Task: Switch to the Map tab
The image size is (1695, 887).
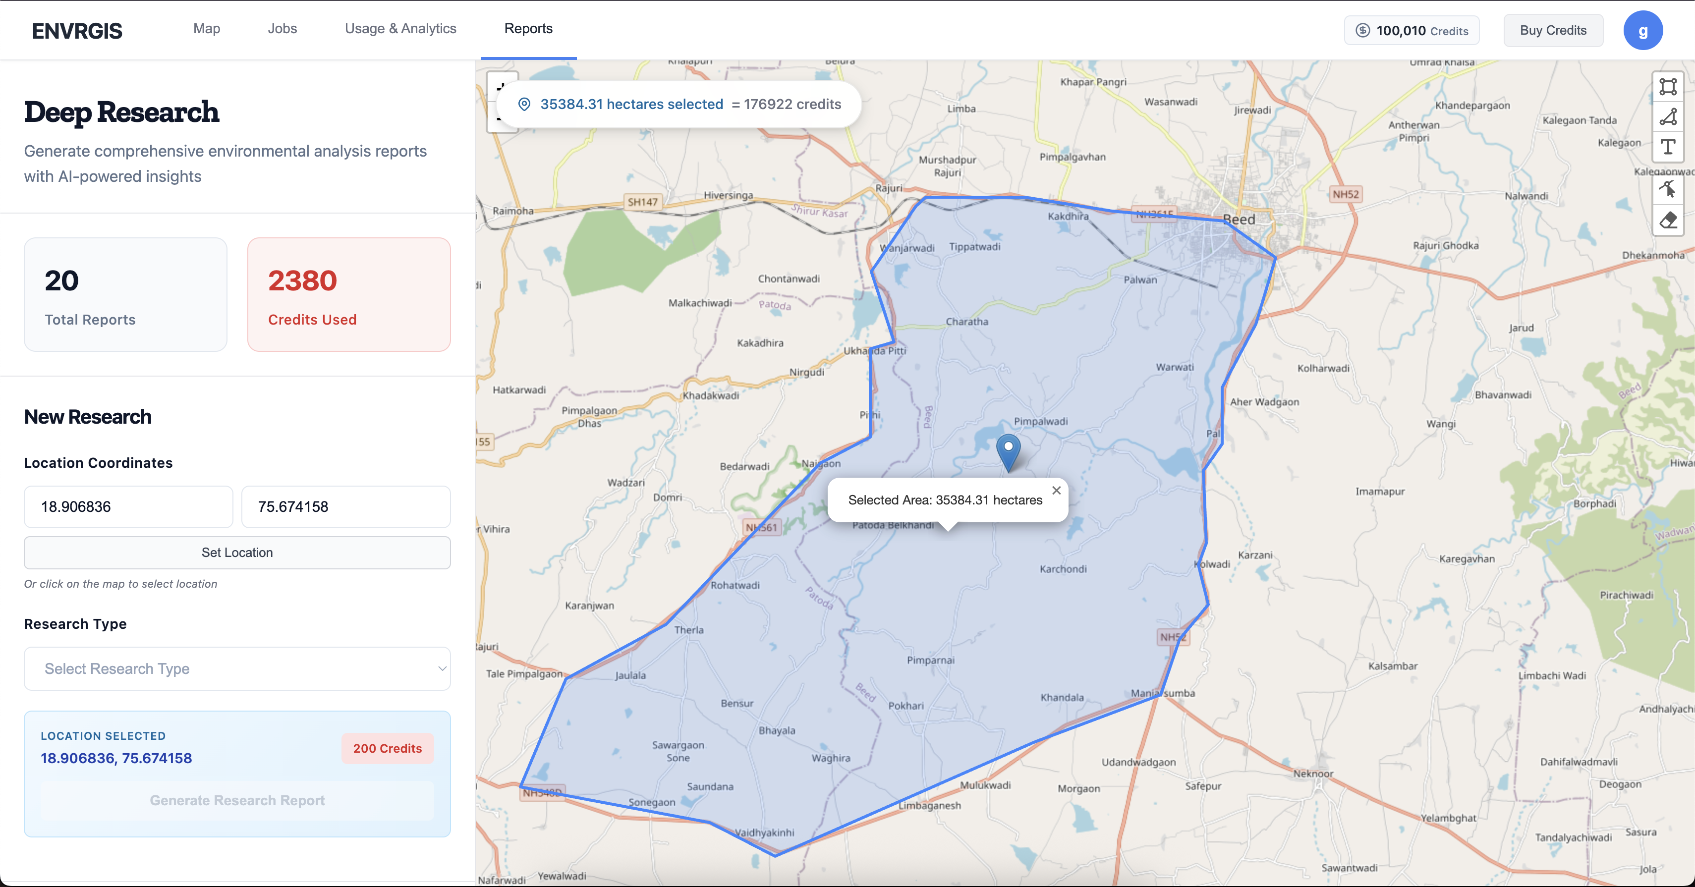Action: coord(206,29)
